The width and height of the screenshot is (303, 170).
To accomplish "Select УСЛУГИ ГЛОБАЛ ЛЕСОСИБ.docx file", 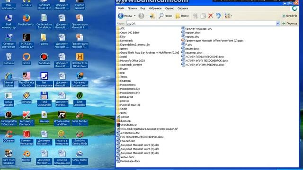I will (203, 57).
